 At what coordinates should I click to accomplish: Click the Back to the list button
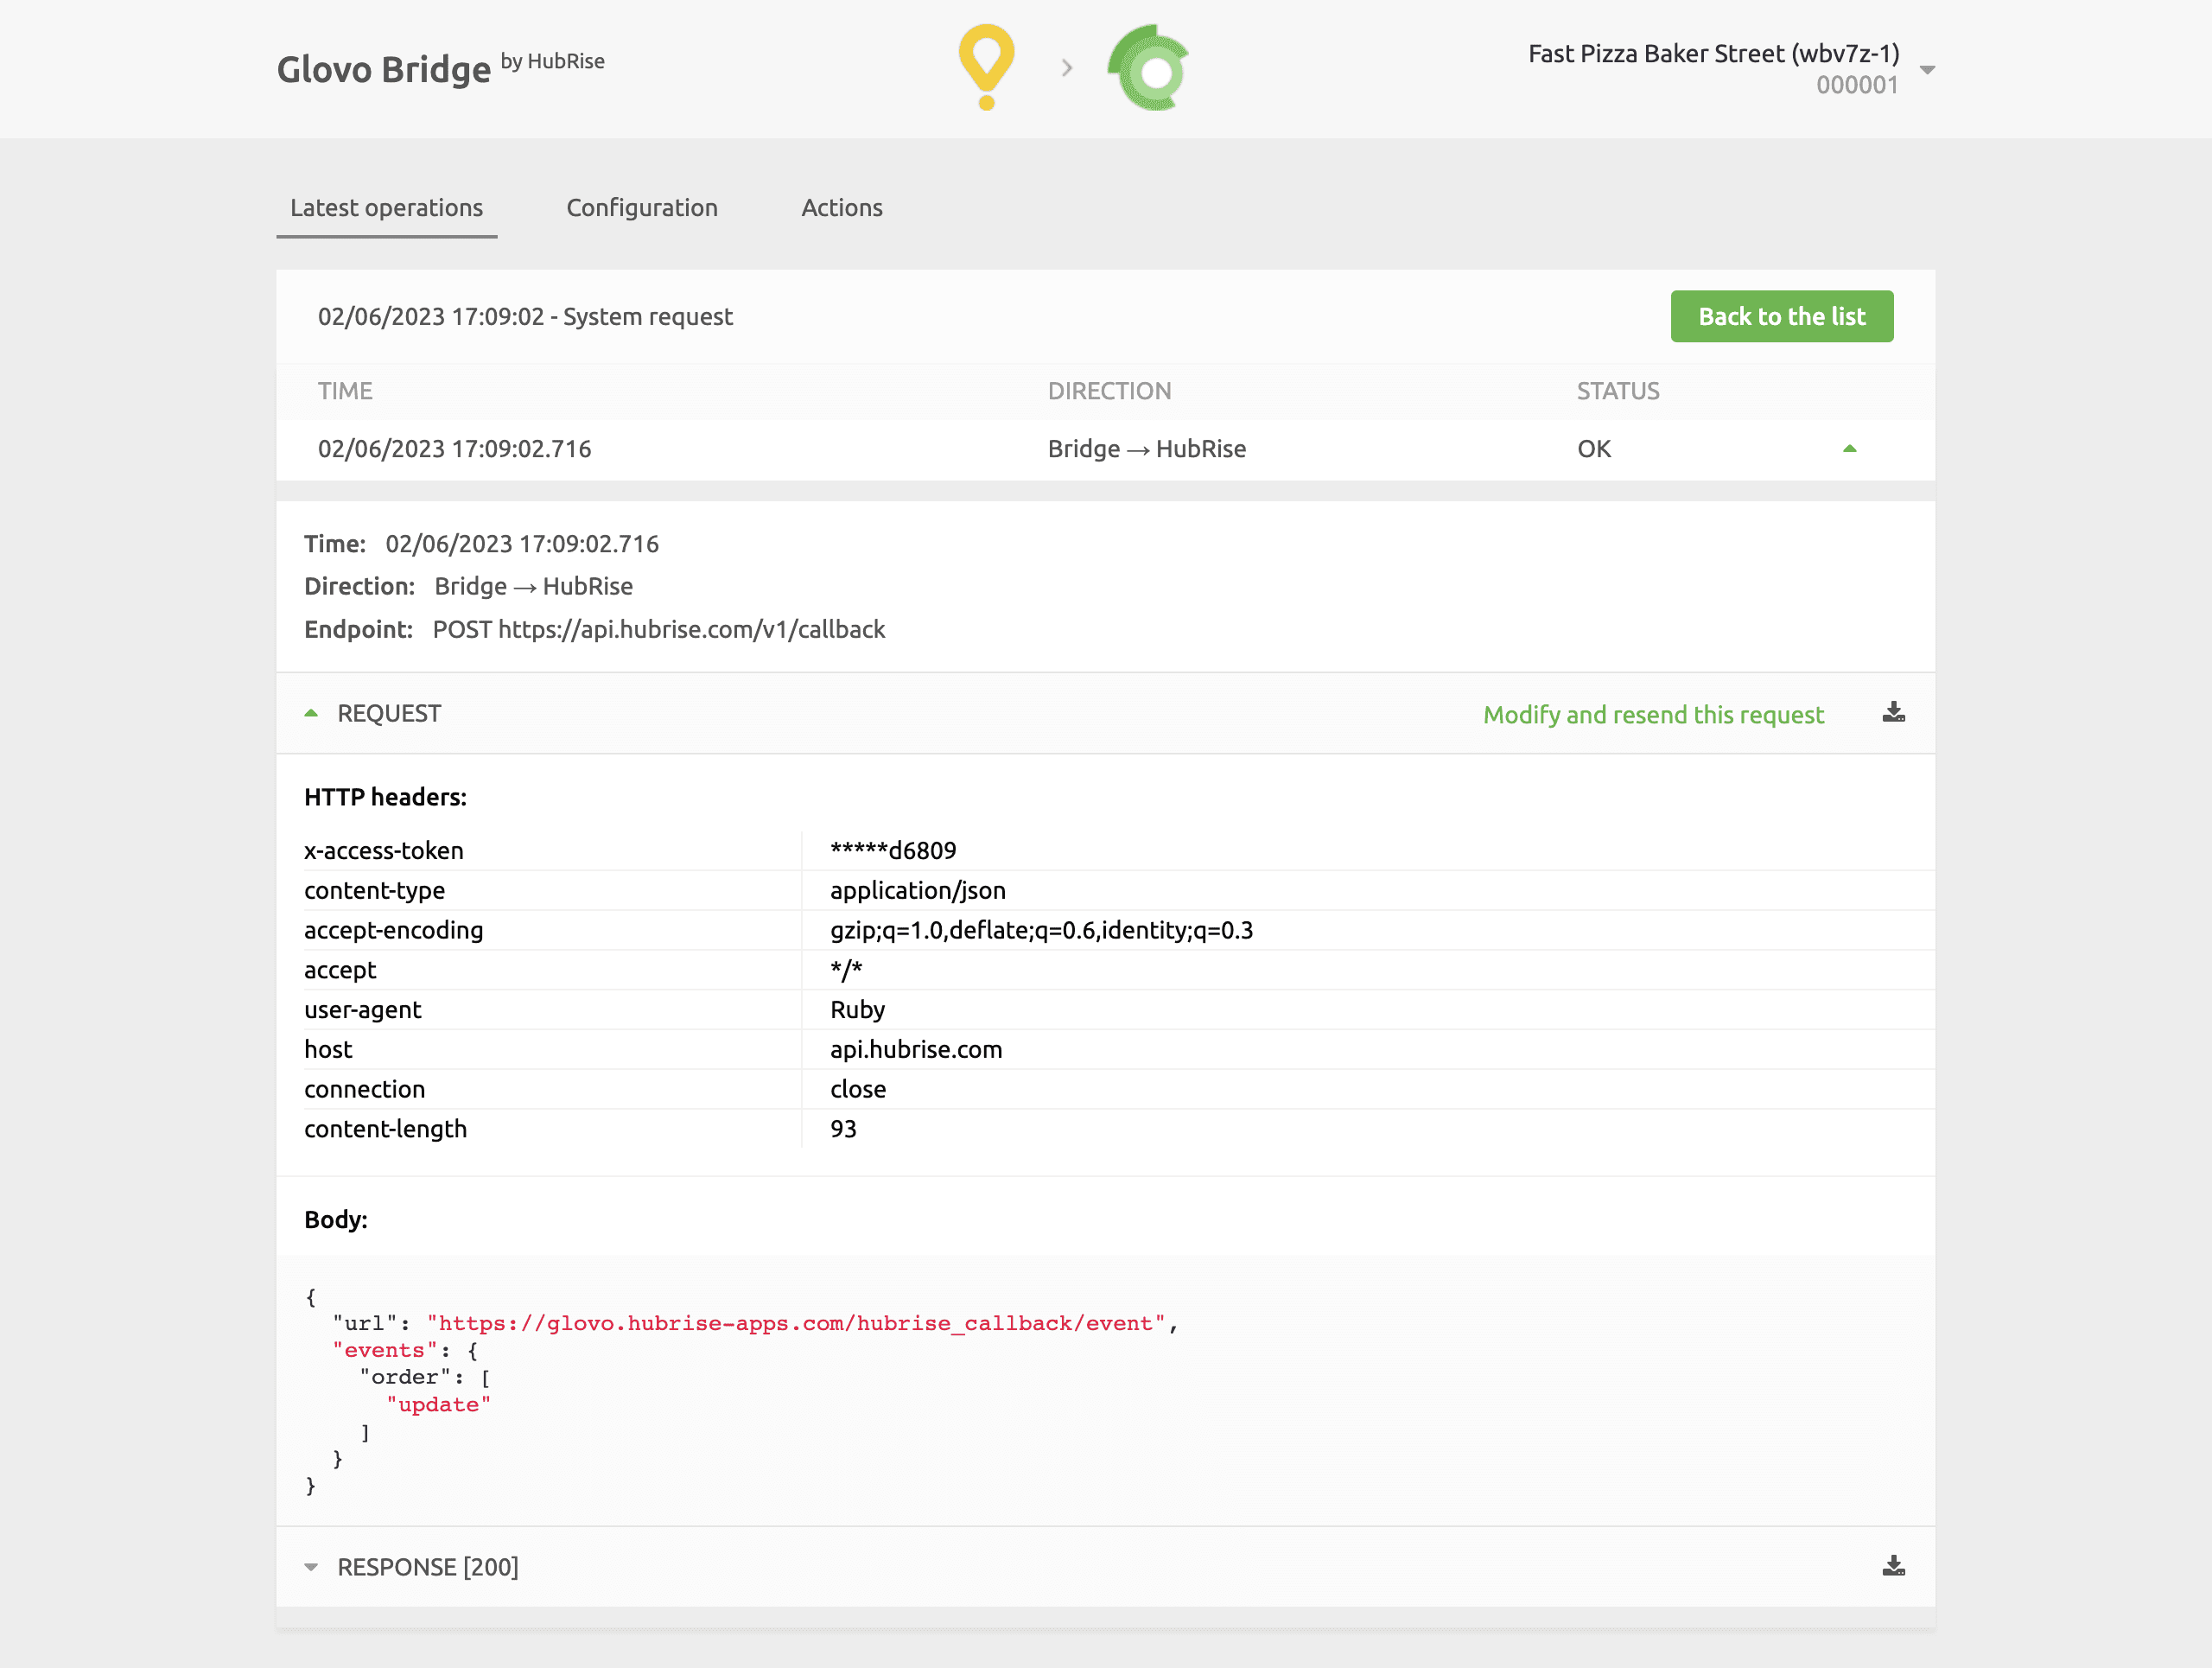1781,315
